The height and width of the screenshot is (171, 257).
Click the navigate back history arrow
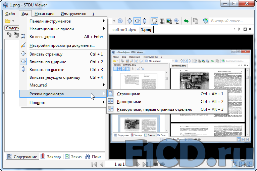pos(155,164)
